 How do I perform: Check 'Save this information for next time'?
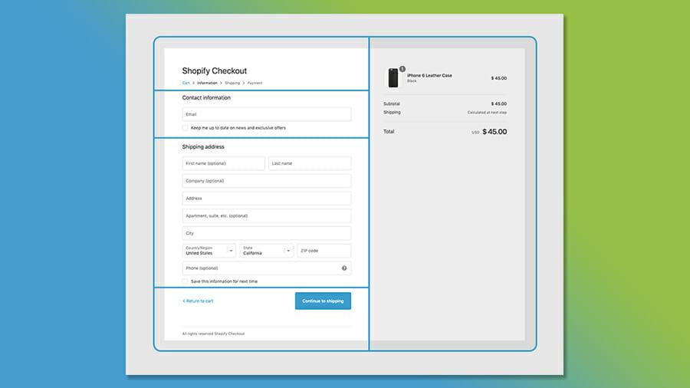[x=186, y=281]
